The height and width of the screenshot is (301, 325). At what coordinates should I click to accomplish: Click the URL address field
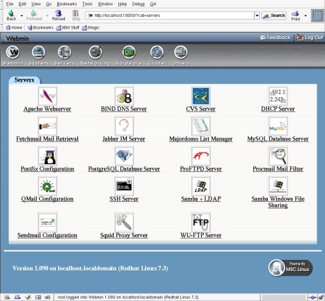[x=170, y=16]
